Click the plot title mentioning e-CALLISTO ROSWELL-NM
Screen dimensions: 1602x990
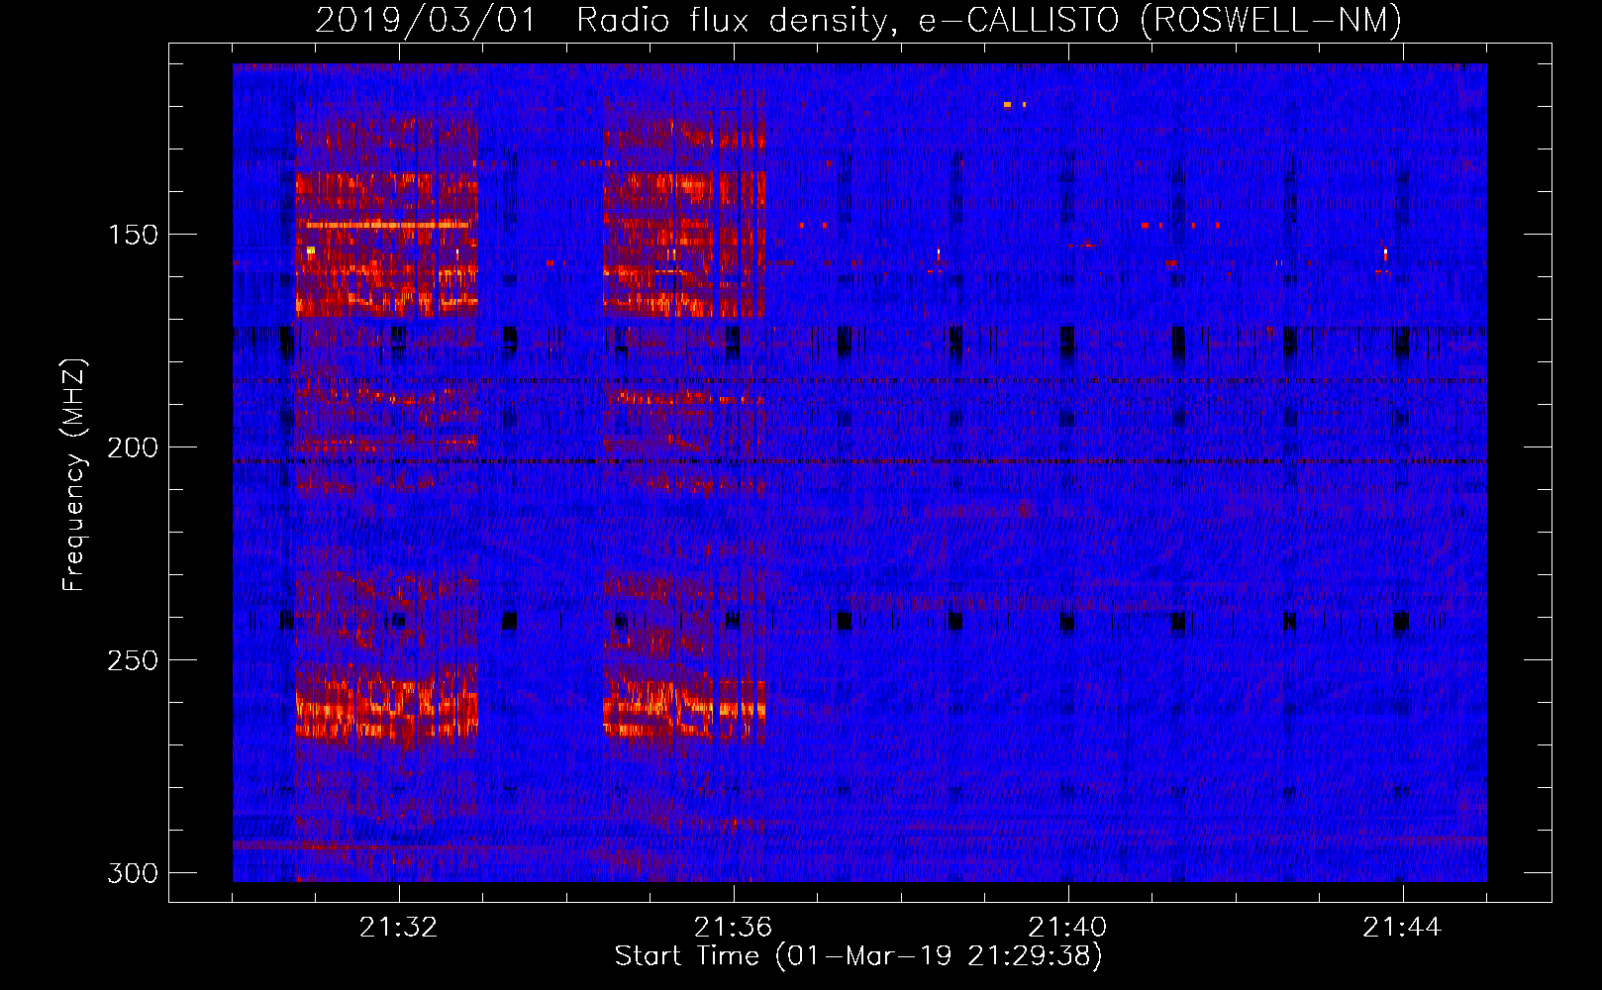pos(858,21)
